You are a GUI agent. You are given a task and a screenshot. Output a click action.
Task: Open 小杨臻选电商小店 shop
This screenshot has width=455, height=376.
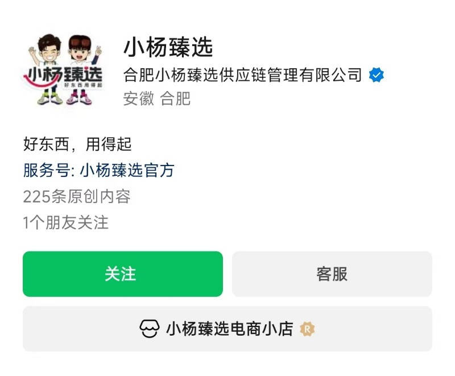tap(227, 329)
